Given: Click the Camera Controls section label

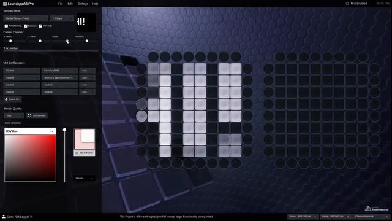Looking at the screenshot, I should coord(13,32).
